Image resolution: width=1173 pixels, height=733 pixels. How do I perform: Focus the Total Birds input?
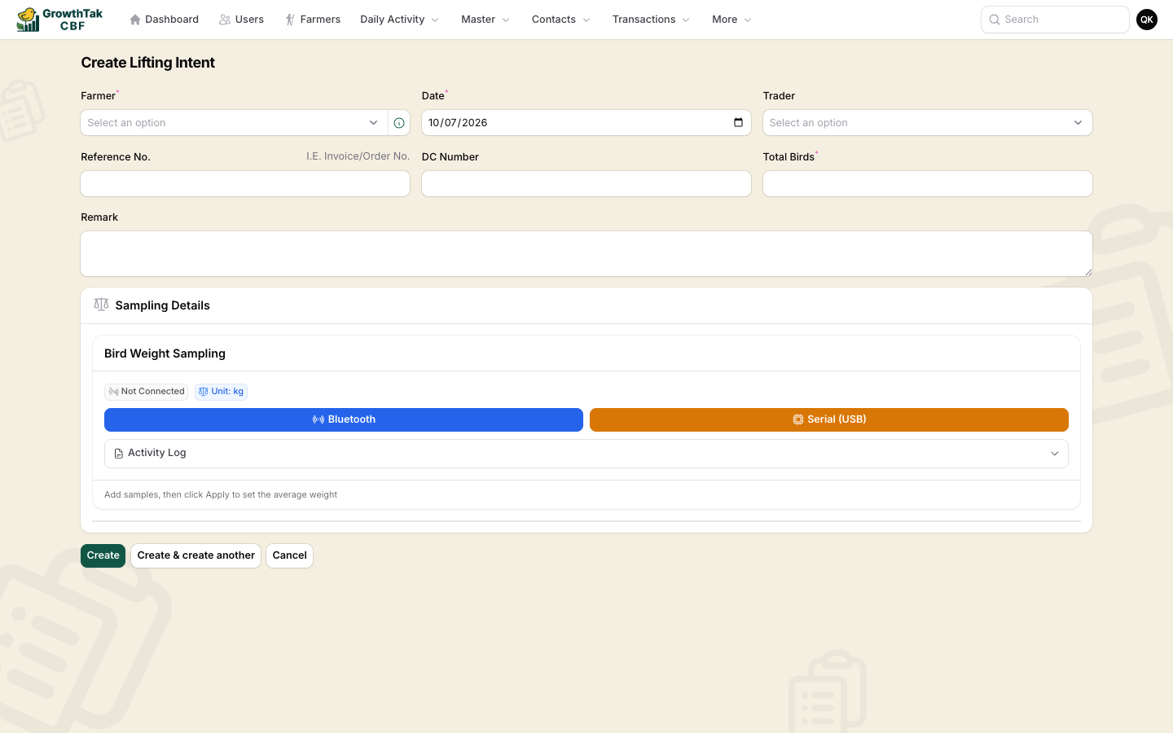pyautogui.click(x=928, y=184)
